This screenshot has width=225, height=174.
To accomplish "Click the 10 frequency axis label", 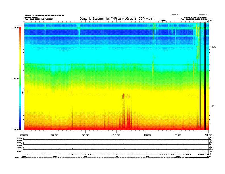I will [x=213, y=106].
